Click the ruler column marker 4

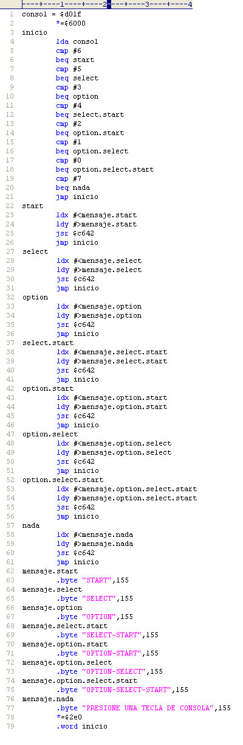click(x=190, y=4)
